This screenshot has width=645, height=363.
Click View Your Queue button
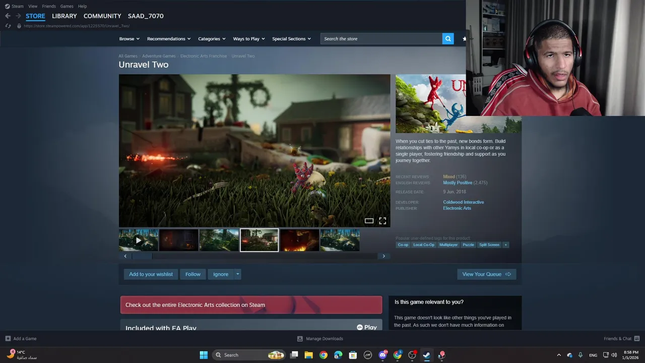tap(486, 274)
